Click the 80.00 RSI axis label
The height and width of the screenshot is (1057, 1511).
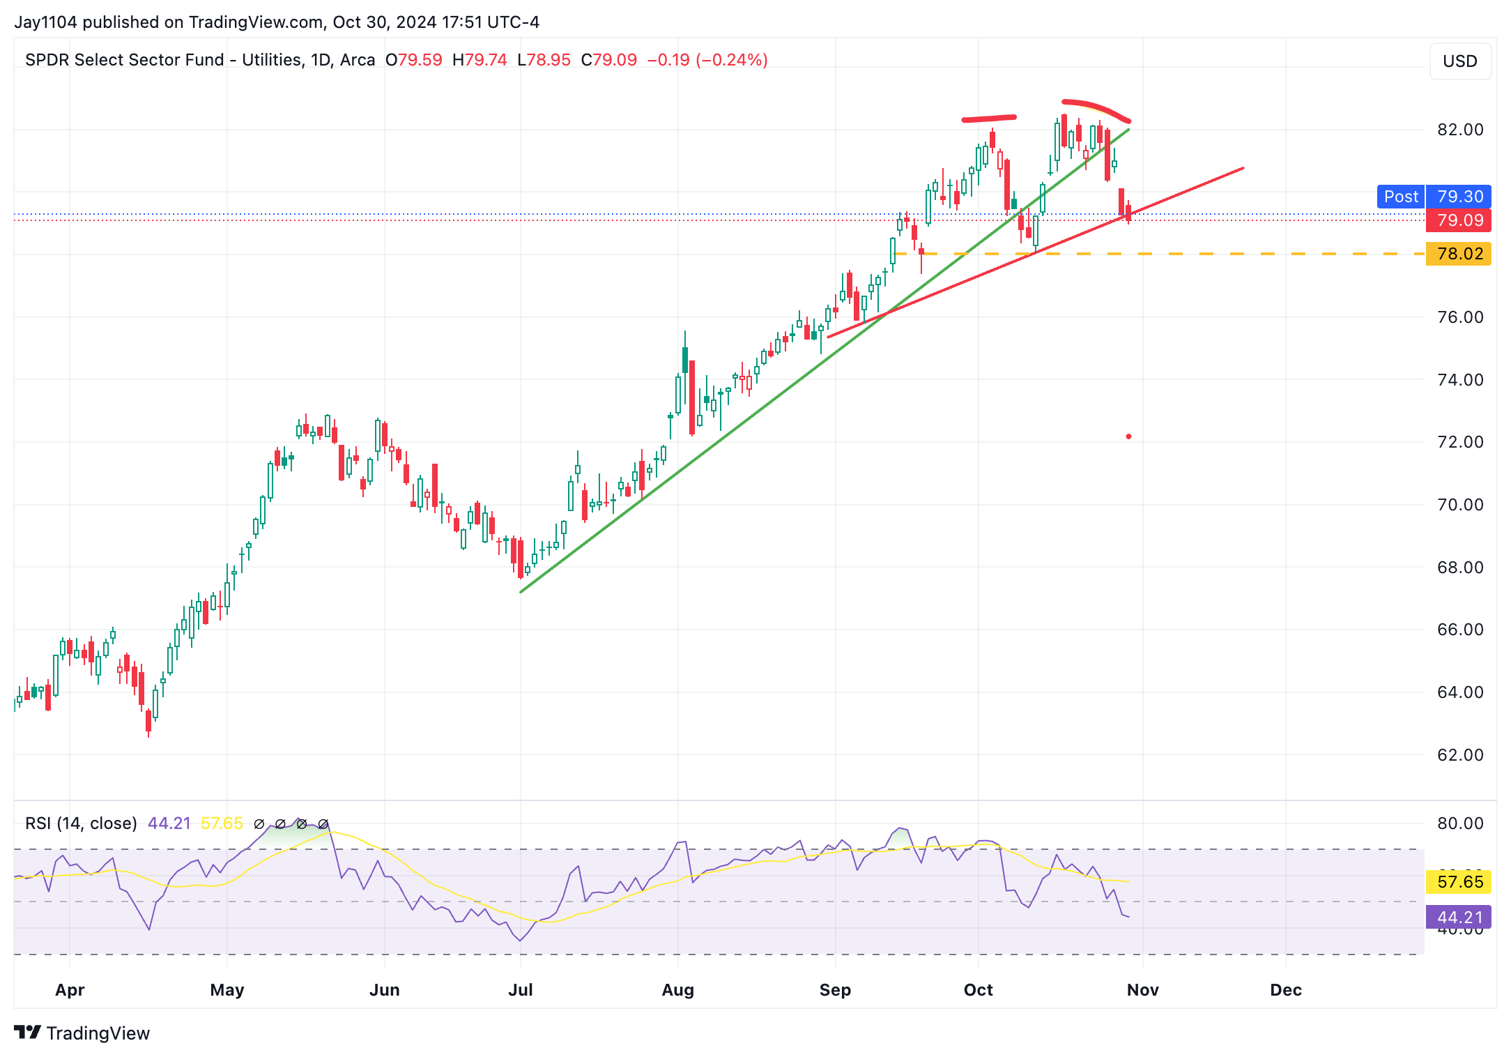click(x=1460, y=823)
